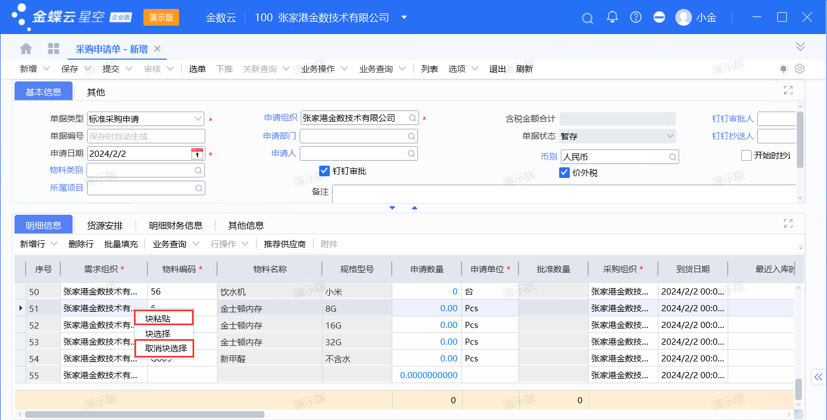This screenshot has height=420, width=827.
Task: Click 退出 to exit the form
Action: point(497,69)
